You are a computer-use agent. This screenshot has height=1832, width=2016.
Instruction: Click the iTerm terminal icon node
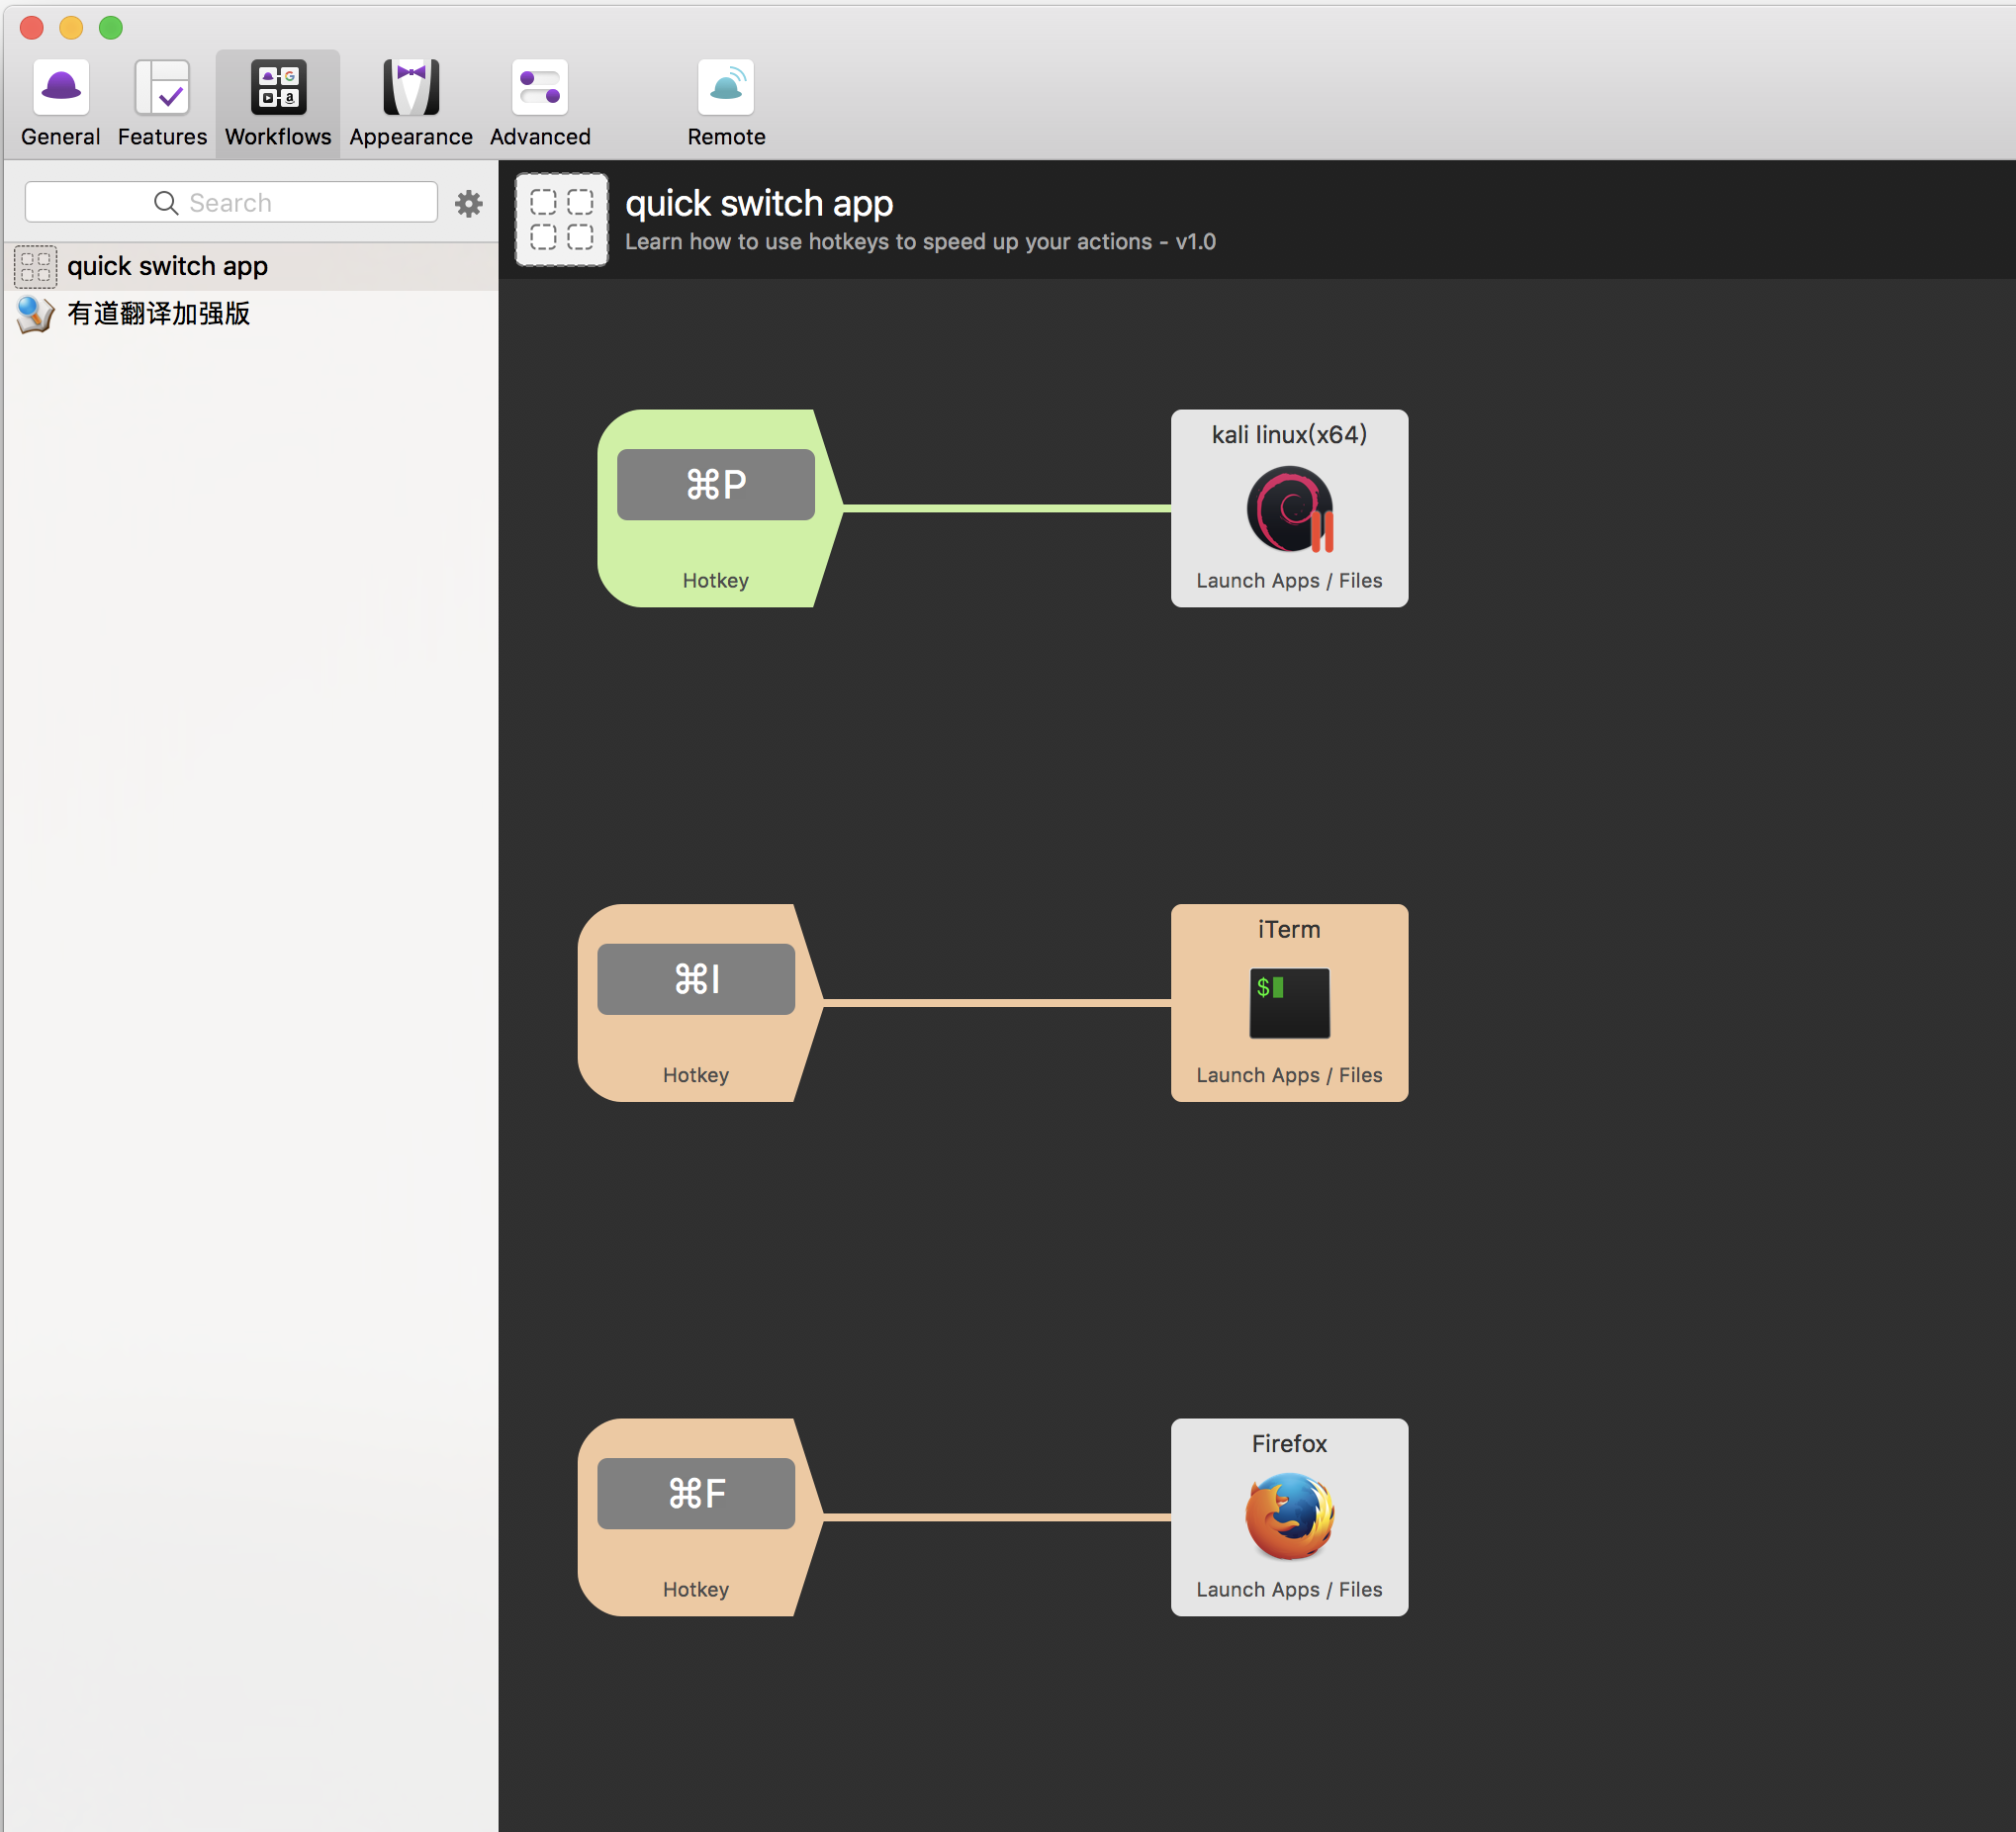1289,1003
